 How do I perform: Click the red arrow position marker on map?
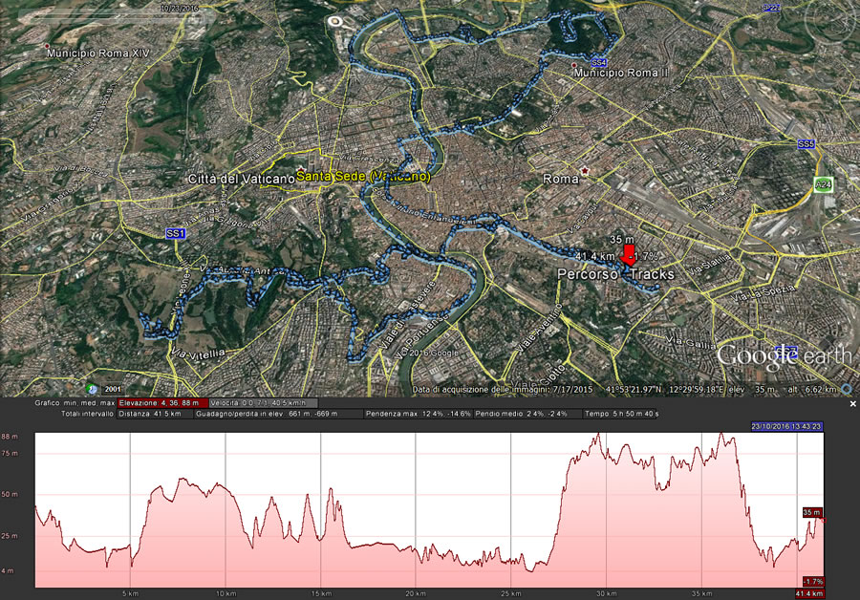click(628, 256)
